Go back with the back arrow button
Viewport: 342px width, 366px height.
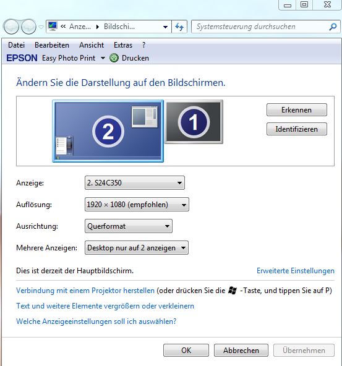[x=11, y=27]
